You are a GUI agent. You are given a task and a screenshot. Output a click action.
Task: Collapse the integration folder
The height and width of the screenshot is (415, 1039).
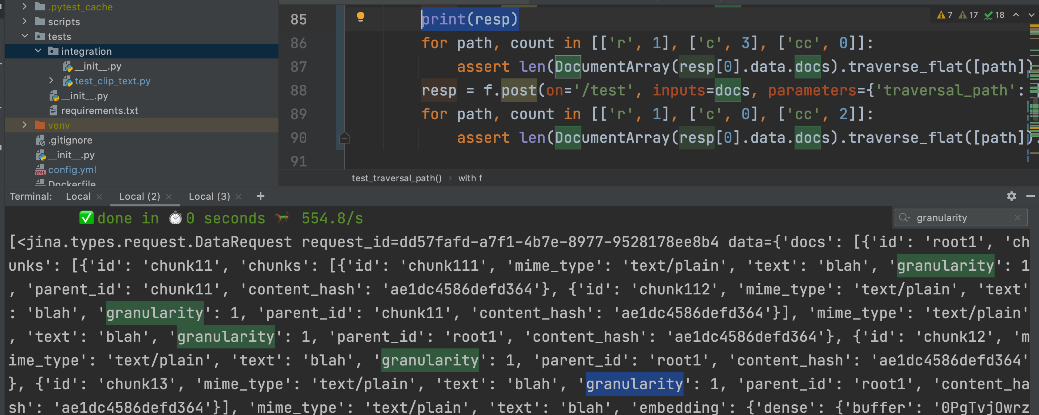click(x=38, y=51)
